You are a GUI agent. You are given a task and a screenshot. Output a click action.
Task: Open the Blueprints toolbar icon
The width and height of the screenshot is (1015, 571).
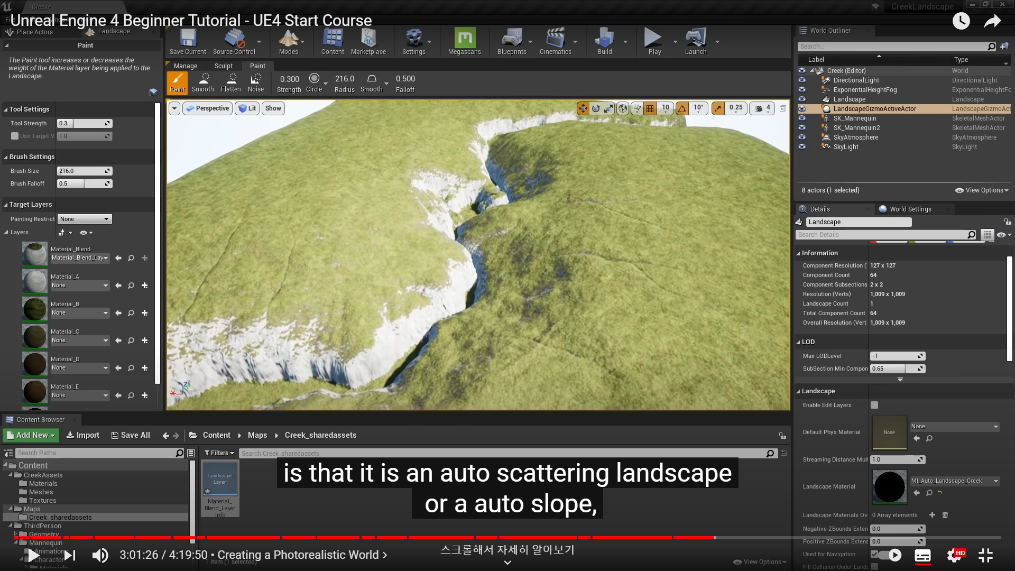(x=511, y=41)
